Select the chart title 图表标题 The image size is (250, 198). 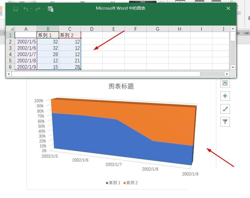pyautogui.click(x=121, y=86)
